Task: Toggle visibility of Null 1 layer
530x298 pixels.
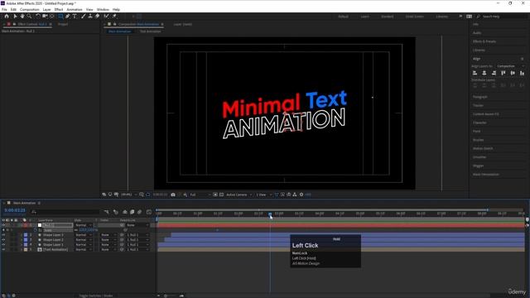Action: [3, 225]
